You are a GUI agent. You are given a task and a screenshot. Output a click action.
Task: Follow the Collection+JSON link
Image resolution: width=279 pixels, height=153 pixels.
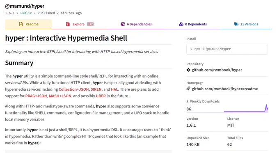74,89
